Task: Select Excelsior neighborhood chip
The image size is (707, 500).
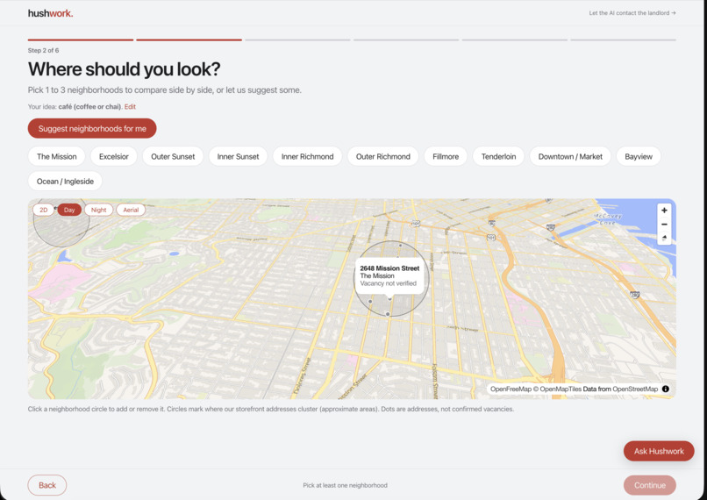Action: [114, 156]
